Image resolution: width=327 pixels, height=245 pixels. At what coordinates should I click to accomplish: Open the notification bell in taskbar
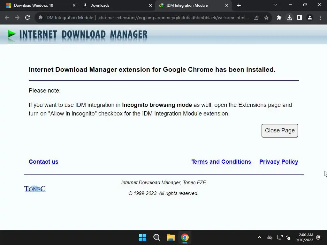(x=318, y=237)
